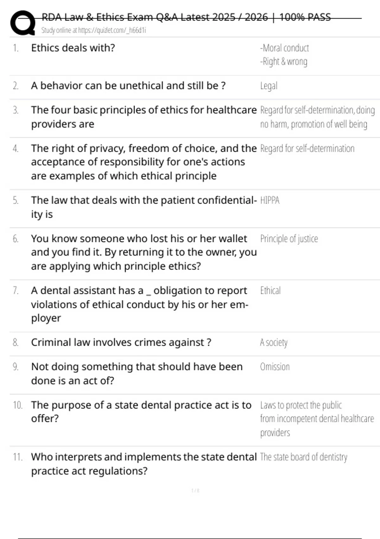
Task: Click the answer "Laws to protect the public"
Action: (301, 405)
